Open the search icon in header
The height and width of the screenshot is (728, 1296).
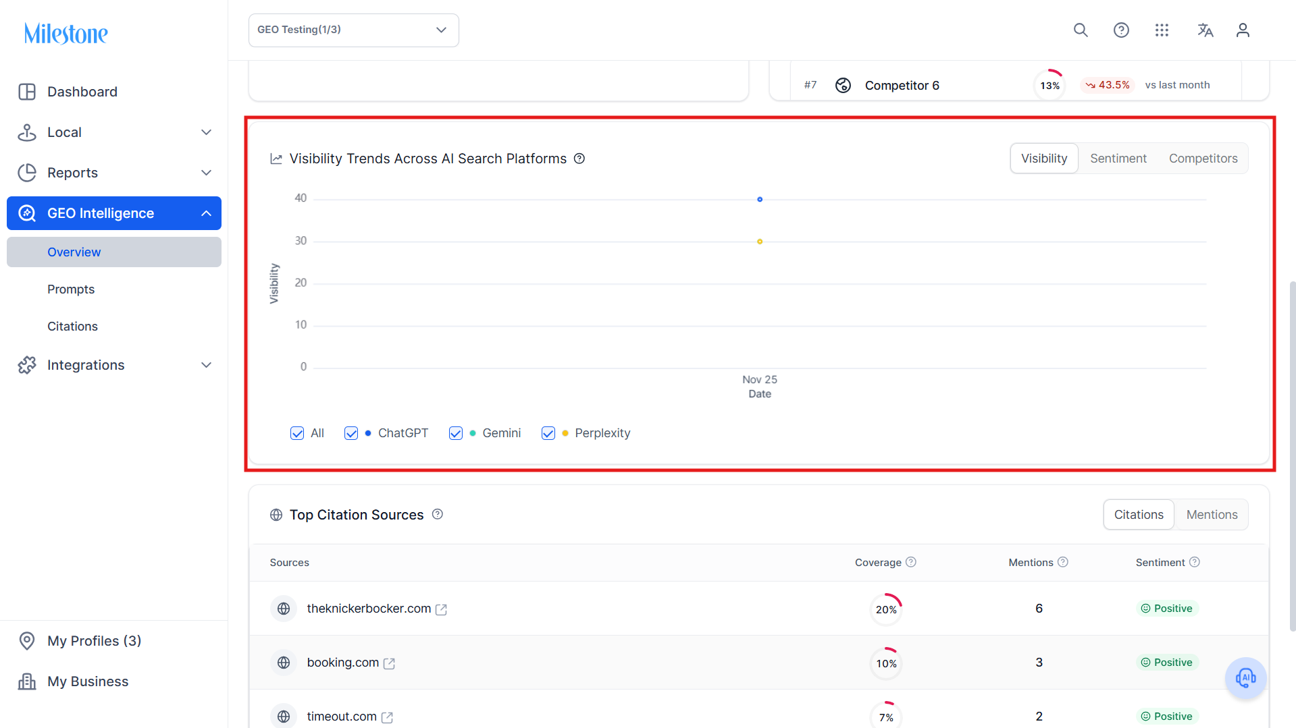(1081, 30)
